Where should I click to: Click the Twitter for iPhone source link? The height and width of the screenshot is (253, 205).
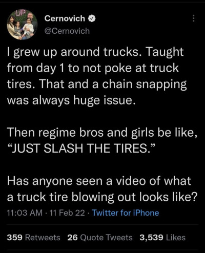(126, 213)
